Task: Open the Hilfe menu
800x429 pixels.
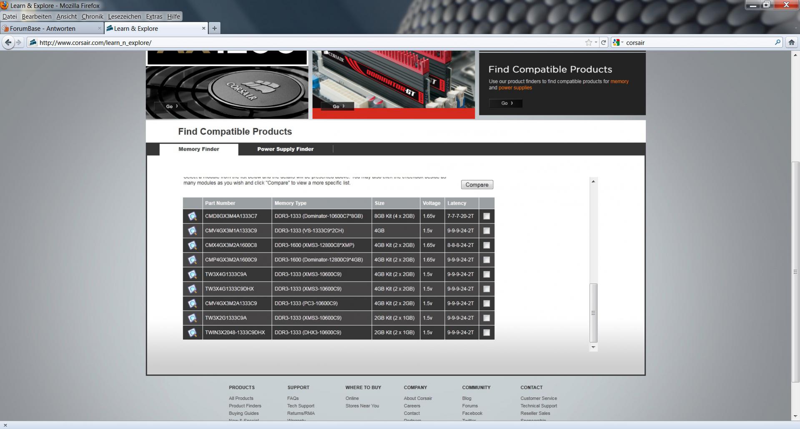Action: tap(173, 17)
